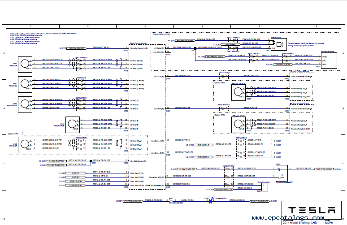
Task: Click the Security Supply In (R) pin label
Action: [139, 48]
